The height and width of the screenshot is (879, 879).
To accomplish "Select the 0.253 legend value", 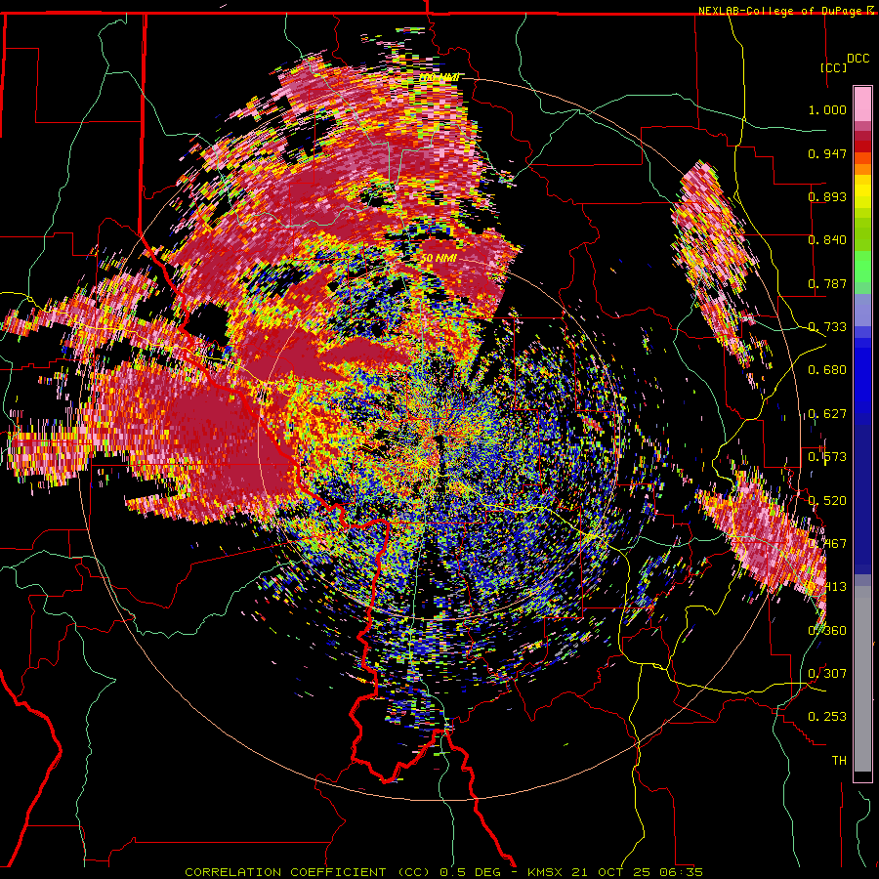I will tap(827, 717).
